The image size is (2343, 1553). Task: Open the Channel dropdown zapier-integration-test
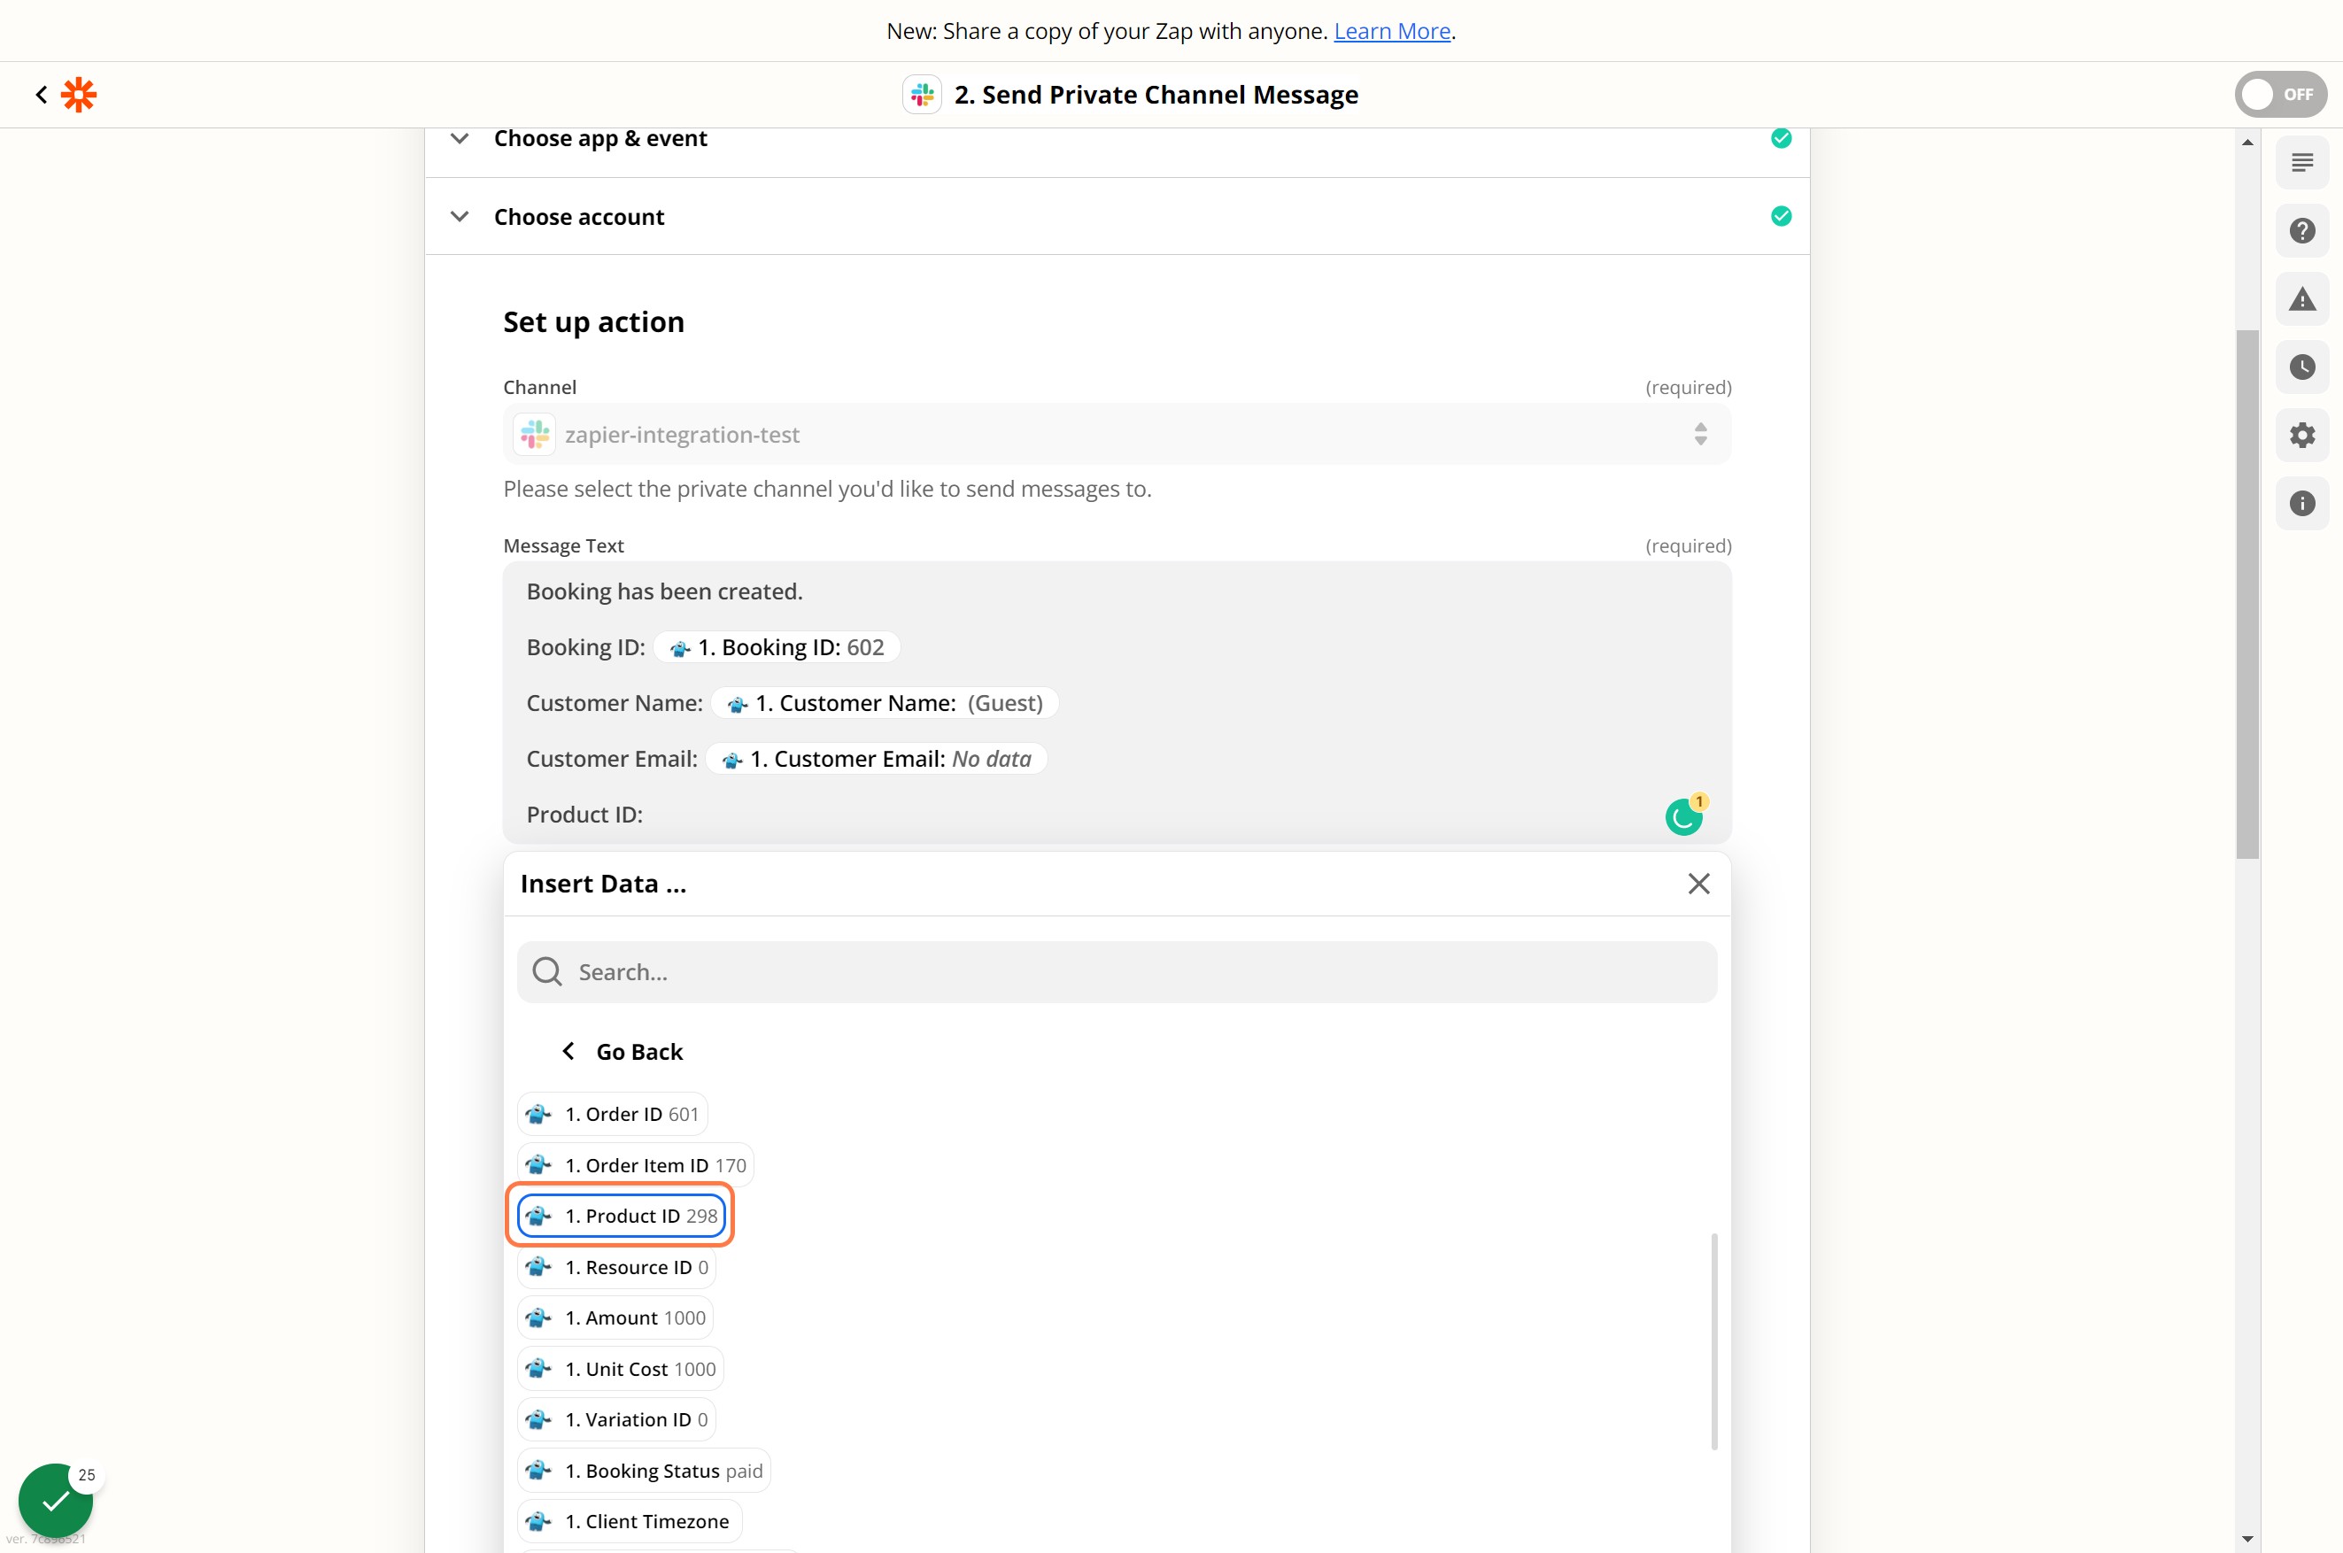pos(1117,435)
